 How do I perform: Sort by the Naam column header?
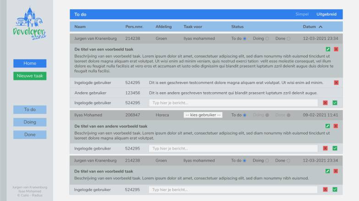point(80,27)
